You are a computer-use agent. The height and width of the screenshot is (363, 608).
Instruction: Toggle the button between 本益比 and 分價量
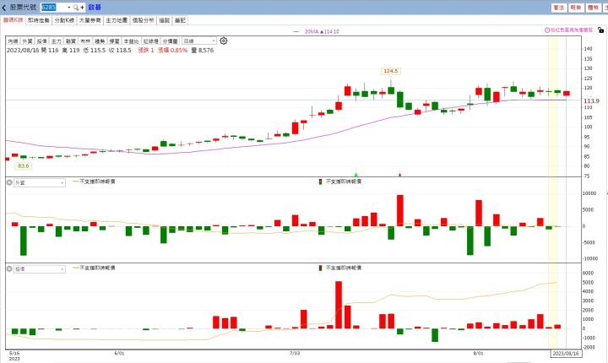(150, 41)
